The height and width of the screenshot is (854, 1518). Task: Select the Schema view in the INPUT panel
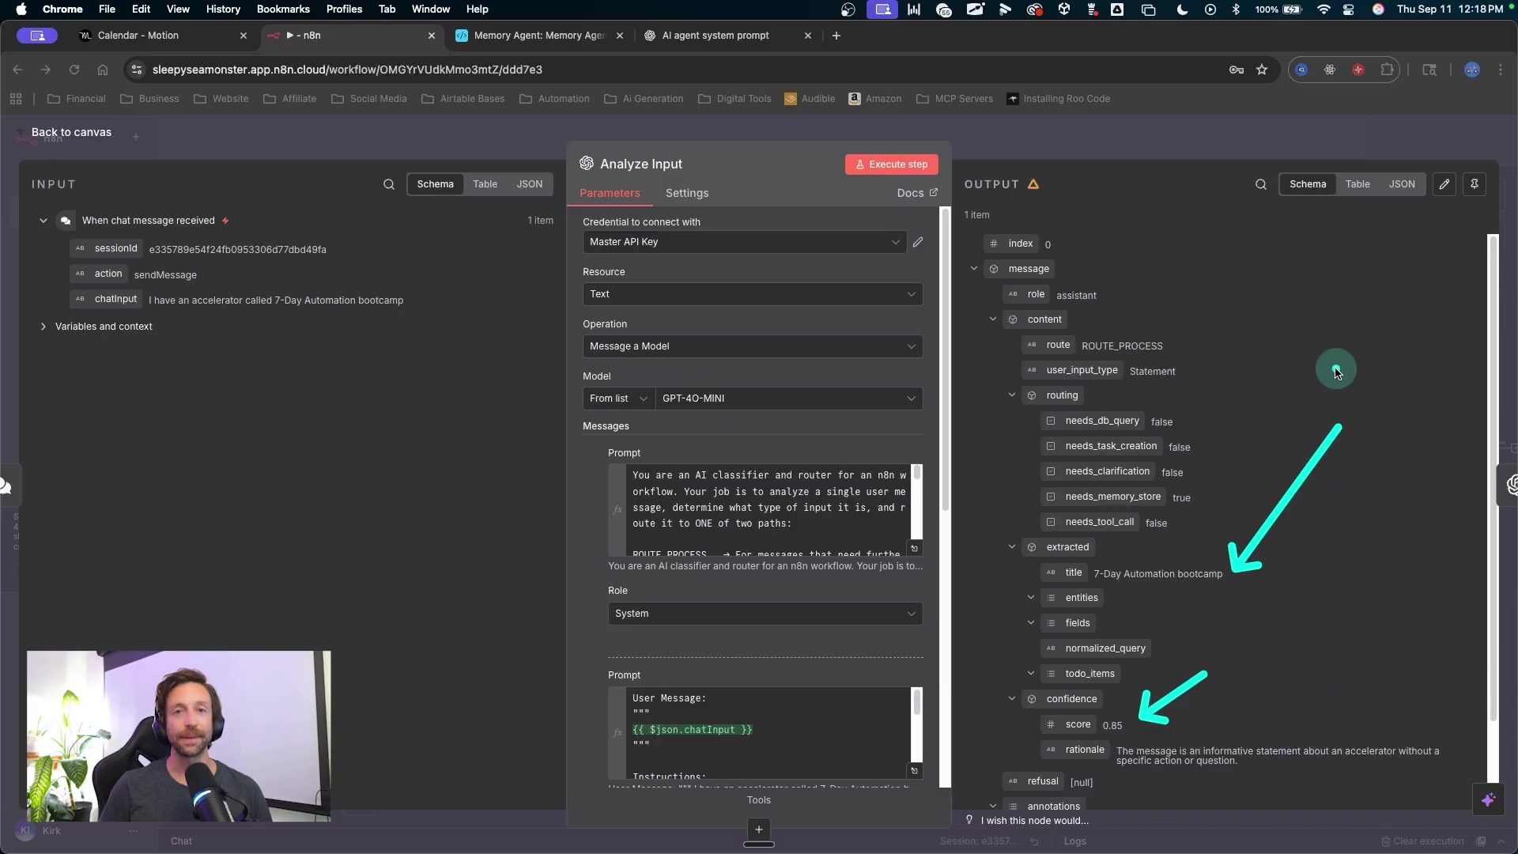tap(435, 184)
